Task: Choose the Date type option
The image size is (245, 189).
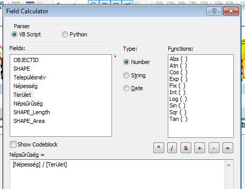Action: pyautogui.click(x=133, y=88)
